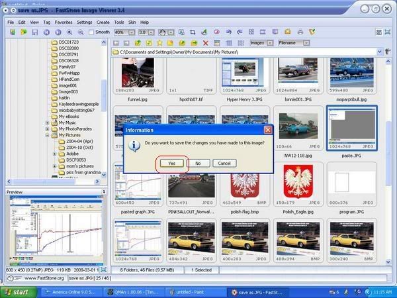397x298 pixels.
Task: Open the folder path address dropdown
Action: click(x=379, y=52)
